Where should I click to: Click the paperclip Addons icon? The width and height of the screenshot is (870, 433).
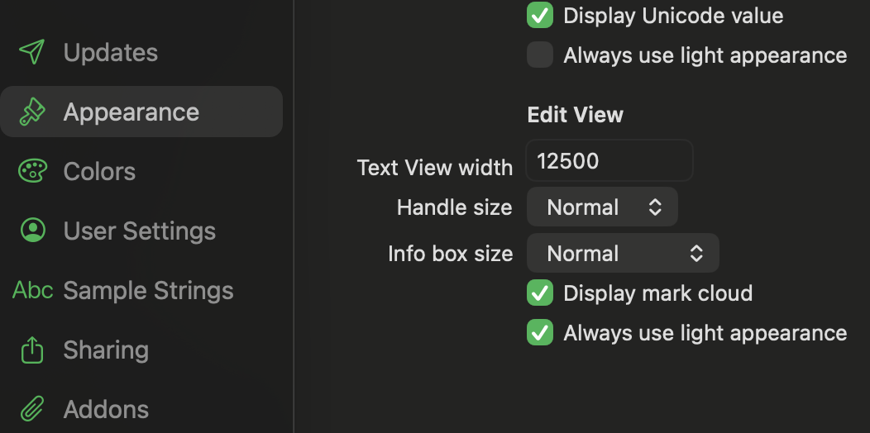[x=32, y=409]
